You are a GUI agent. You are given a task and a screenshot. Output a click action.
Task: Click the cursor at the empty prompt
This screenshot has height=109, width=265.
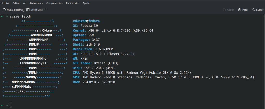(x=11, y=105)
